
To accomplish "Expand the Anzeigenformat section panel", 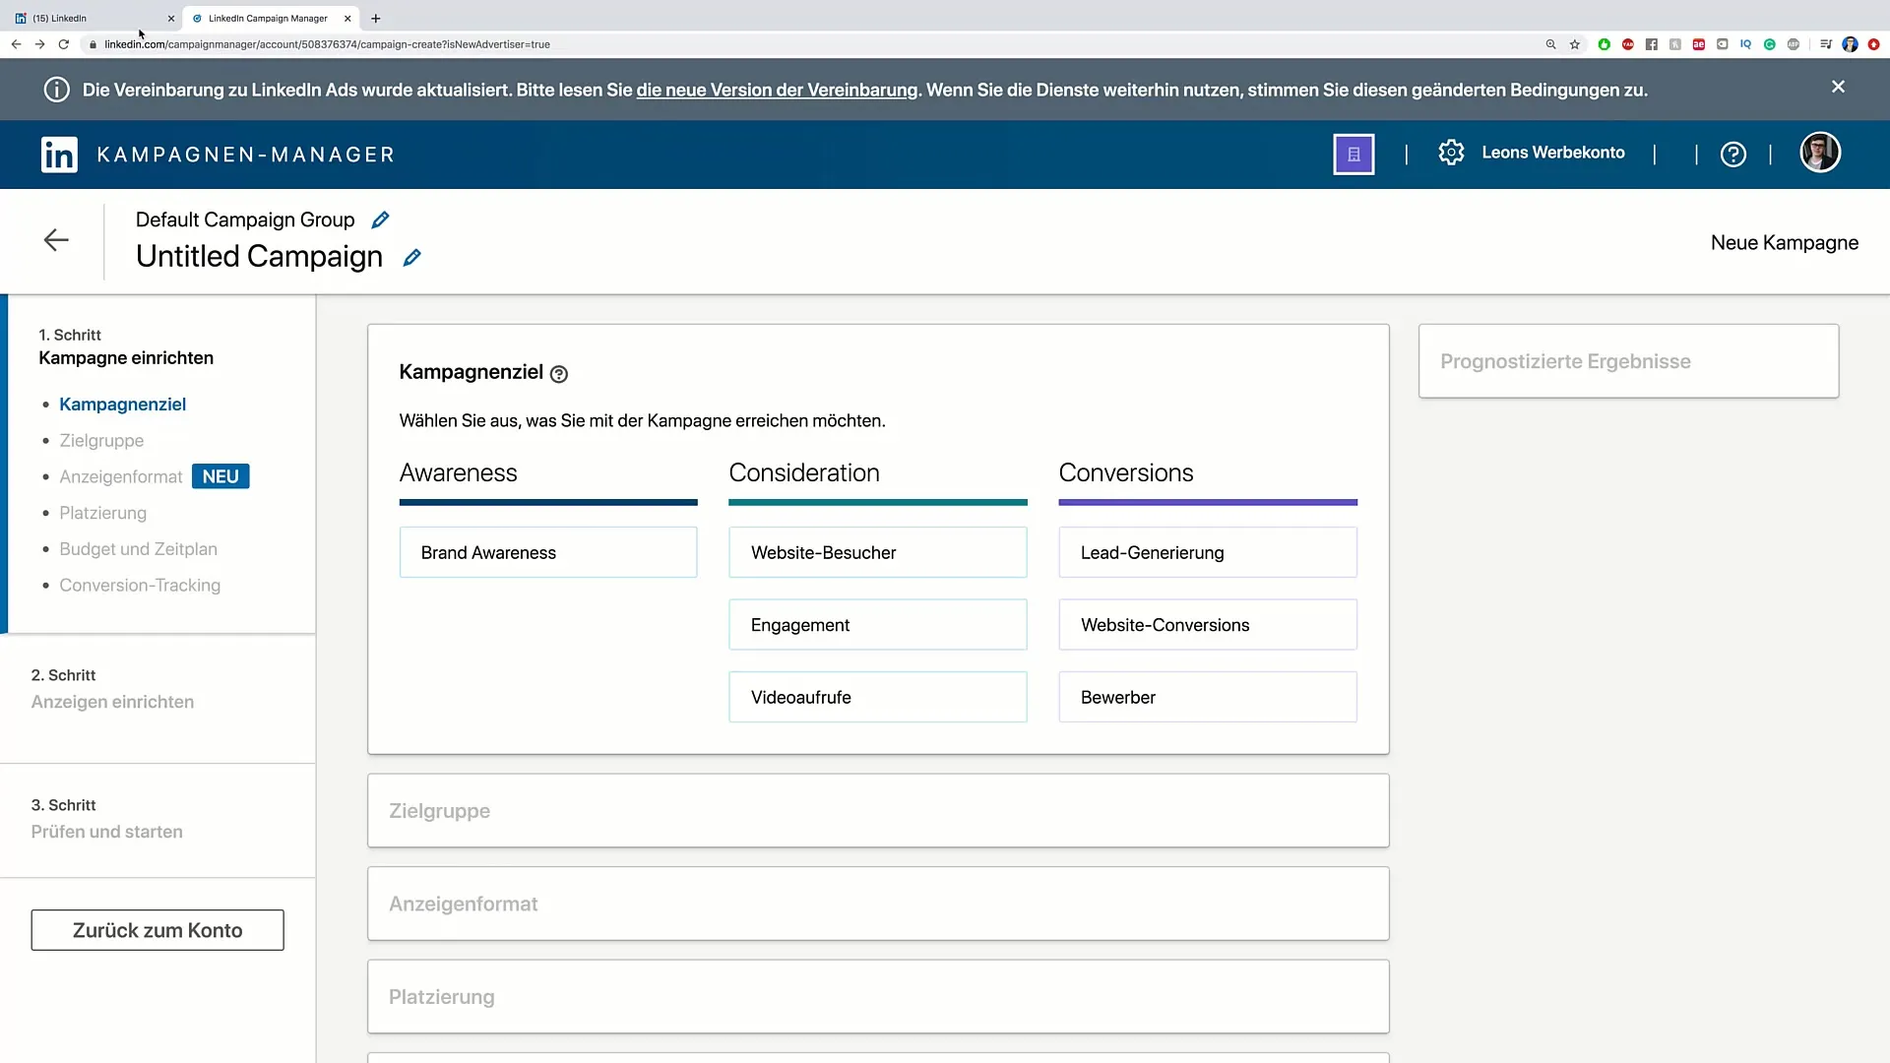I will coord(878,904).
